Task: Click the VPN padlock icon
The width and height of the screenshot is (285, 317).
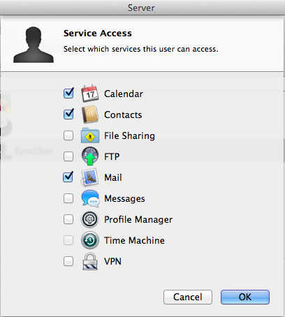Action: pos(90,261)
